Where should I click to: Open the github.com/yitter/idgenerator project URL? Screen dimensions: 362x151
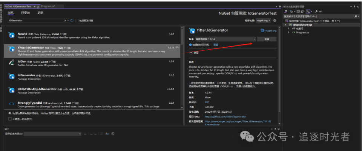pyautogui.click(x=225, y=117)
